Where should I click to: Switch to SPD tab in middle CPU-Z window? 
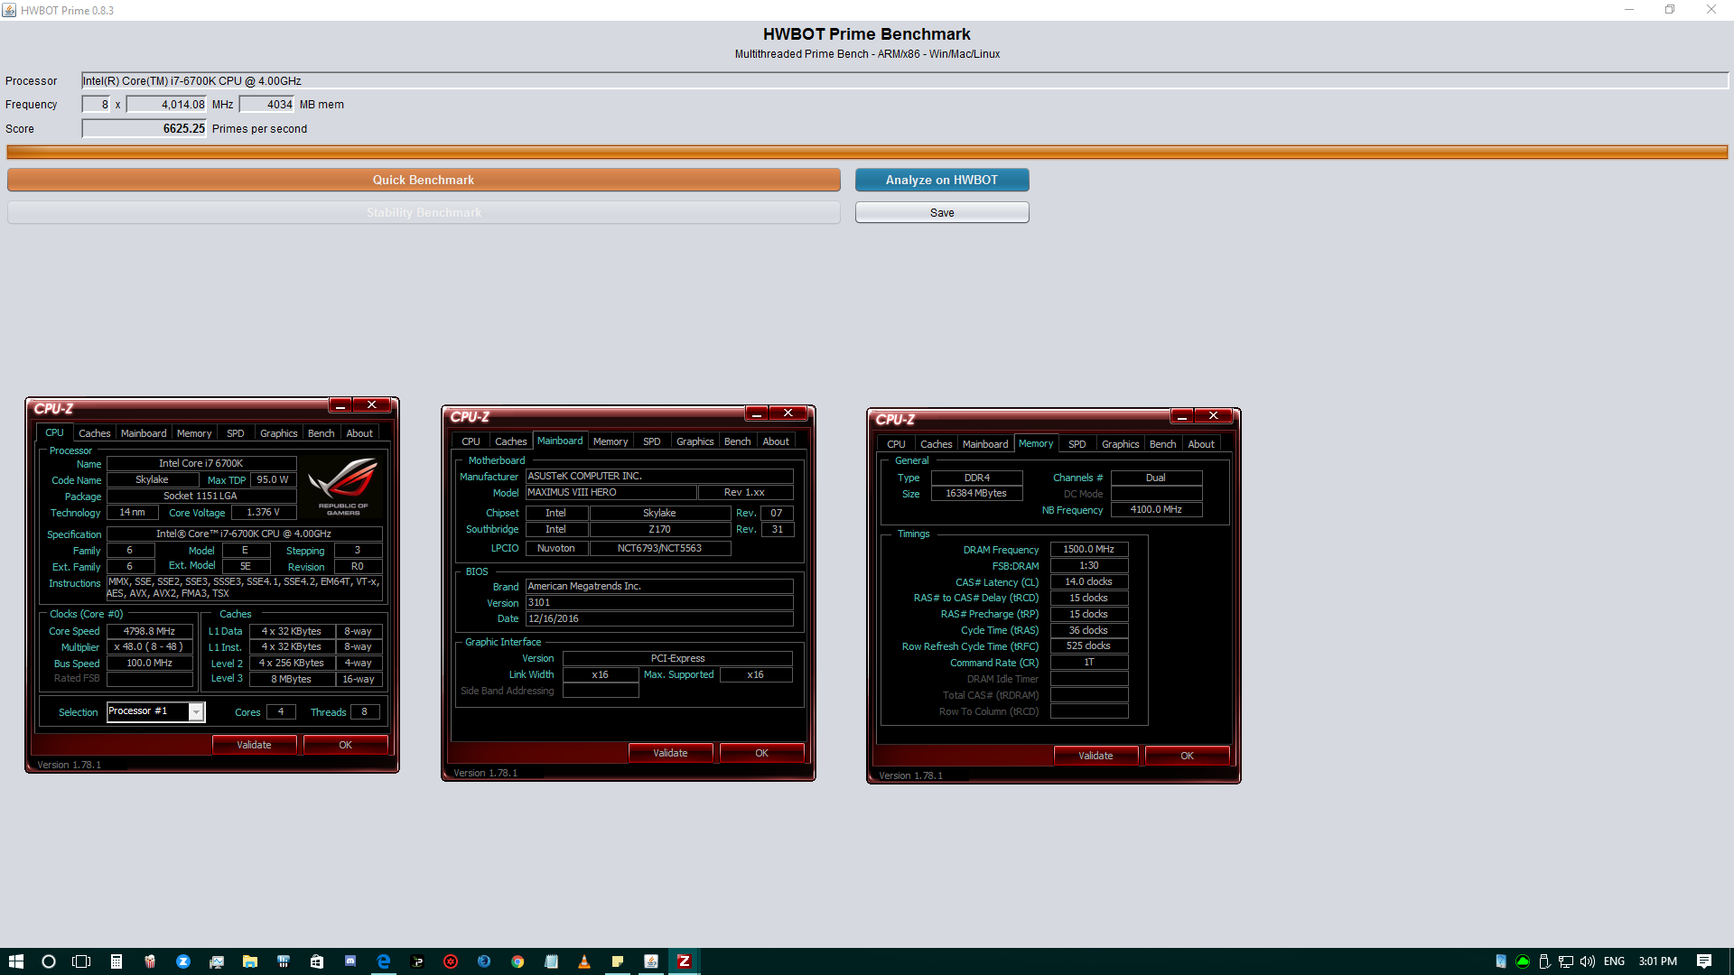[651, 441]
